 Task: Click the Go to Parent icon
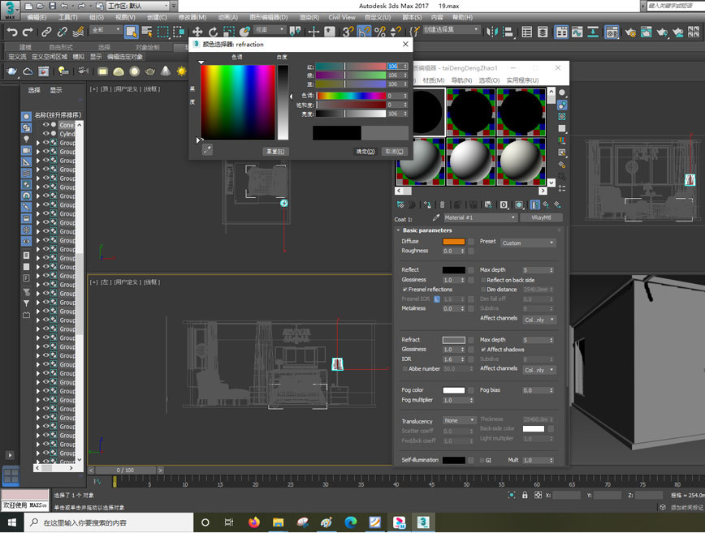[x=546, y=204]
